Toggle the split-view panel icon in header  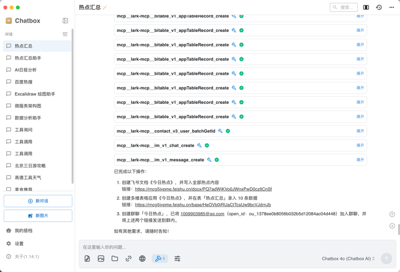(x=366, y=7)
